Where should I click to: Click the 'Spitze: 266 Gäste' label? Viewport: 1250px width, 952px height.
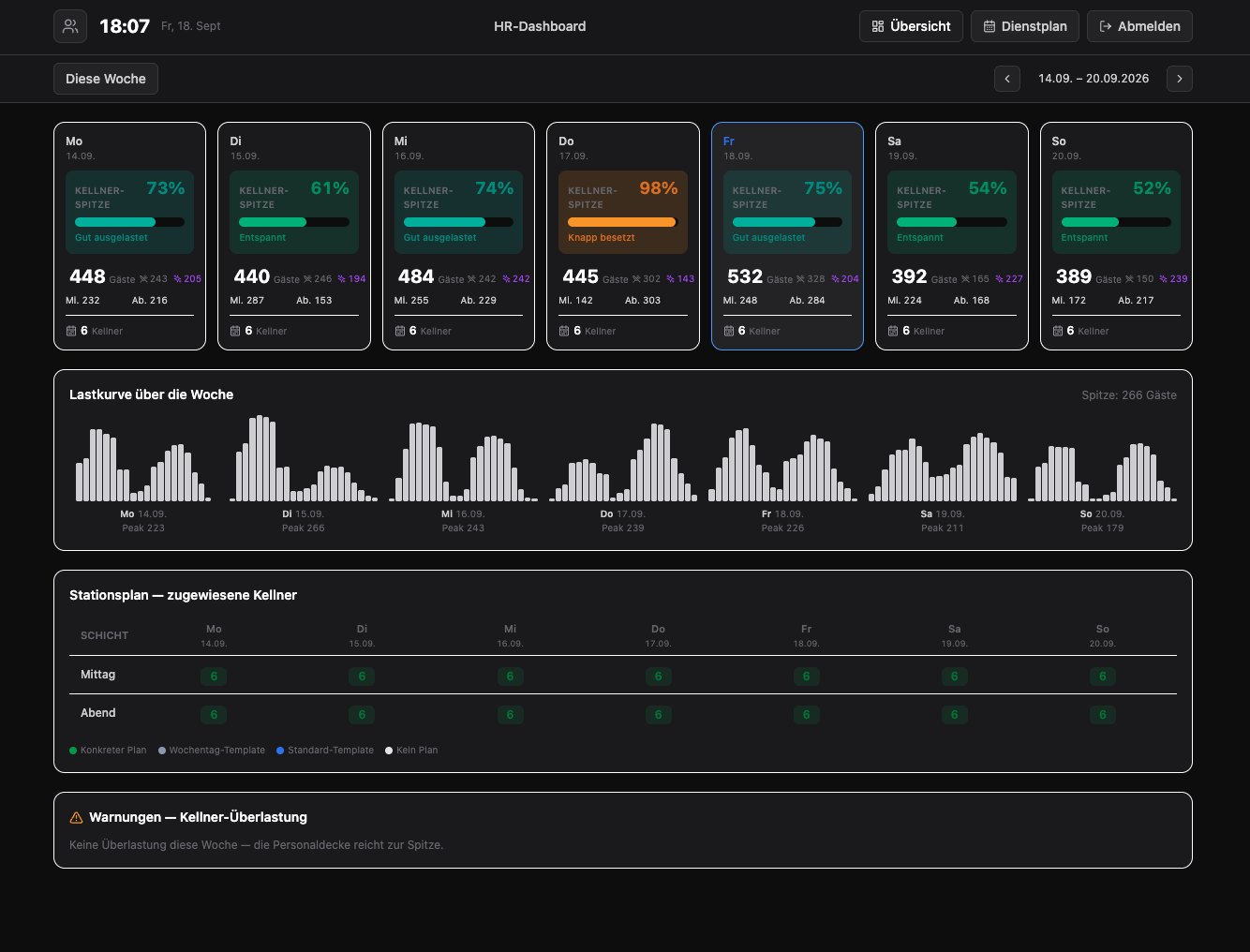[x=1129, y=395]
